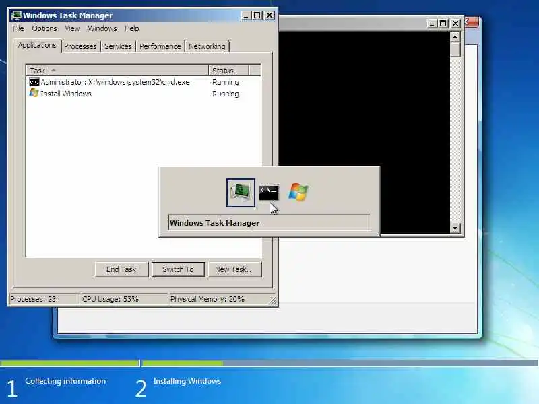Minimize the command prompt window
The height and width of the screenshot is (404, 539).
click(432, 24)
